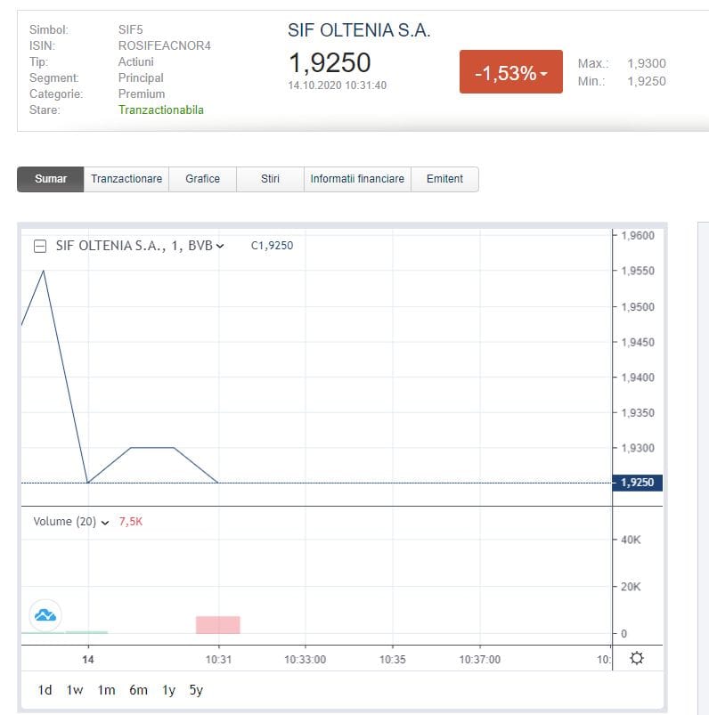
Task: Click the 10:35 time axis label
Action: coord(393,660)
